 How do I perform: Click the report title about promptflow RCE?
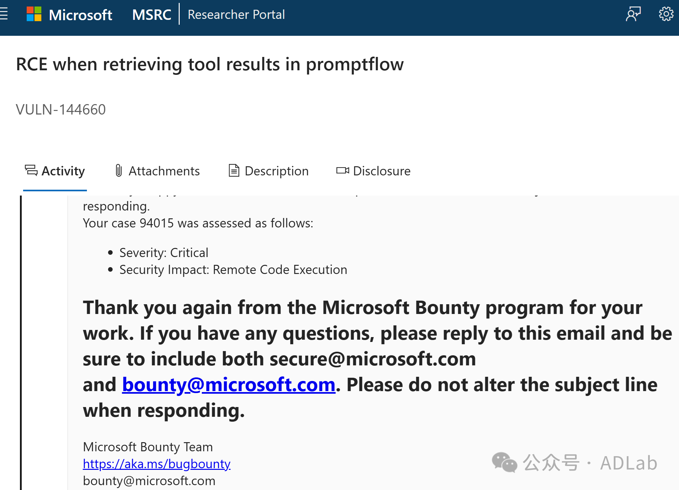210,64
